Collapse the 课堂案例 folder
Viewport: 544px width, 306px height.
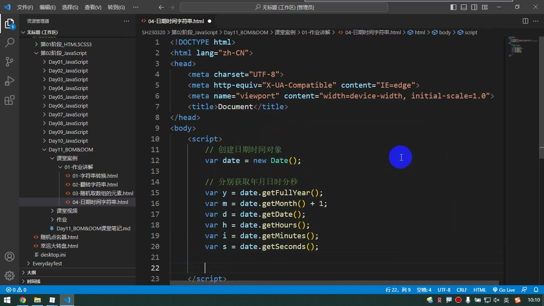click(67, 158)
